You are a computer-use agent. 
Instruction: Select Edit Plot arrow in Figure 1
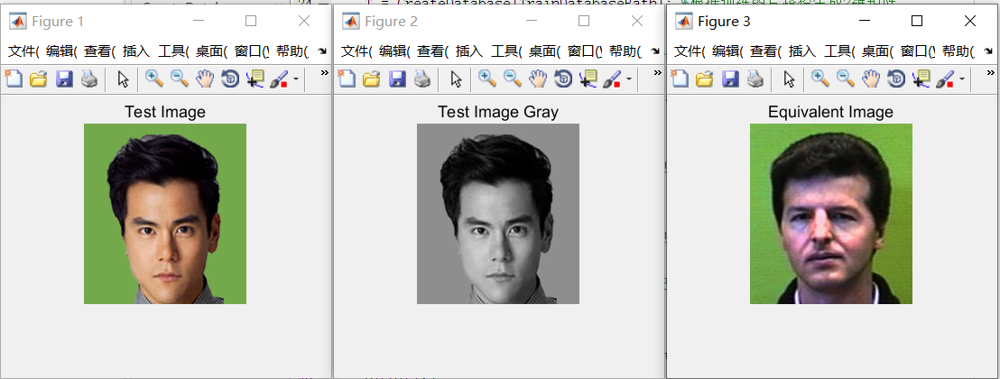coord(123,79)
